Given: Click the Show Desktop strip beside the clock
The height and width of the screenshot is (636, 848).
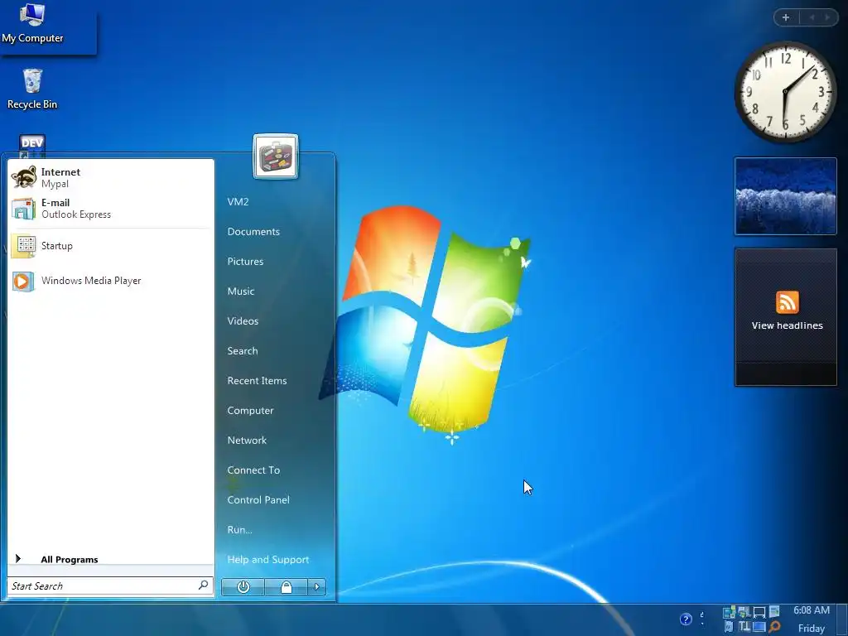Looking at the screenshot, I should [x=842, y=619].
